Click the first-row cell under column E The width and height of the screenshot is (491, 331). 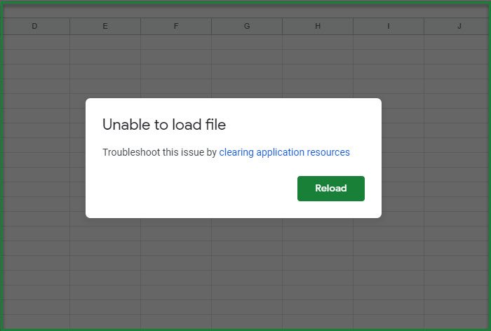[x=105, y=41]
